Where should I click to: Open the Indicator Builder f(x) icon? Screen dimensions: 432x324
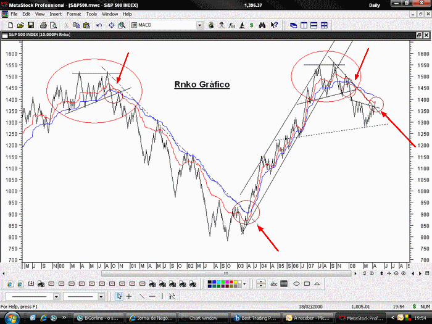click(x=231, y=25)
